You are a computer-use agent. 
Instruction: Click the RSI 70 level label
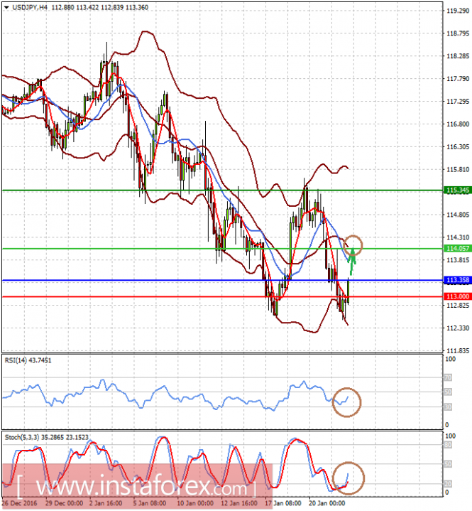[449, 377]
